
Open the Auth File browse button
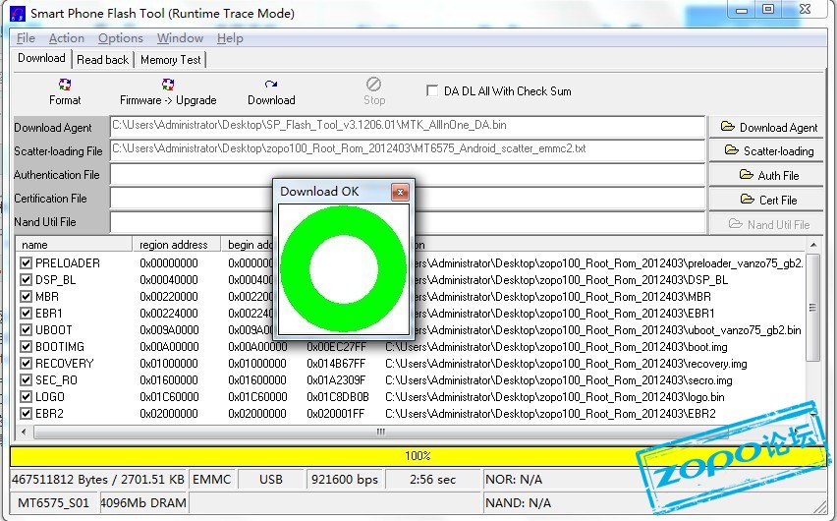click(x=768, y=175)
